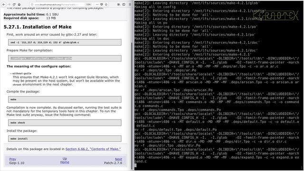
Task: Open the Firefox hamburger menu
Action: pos(130,4)
